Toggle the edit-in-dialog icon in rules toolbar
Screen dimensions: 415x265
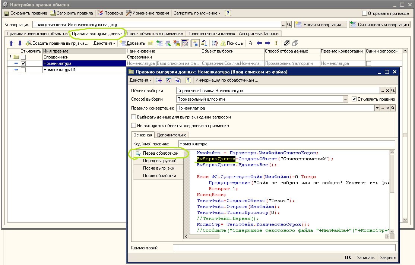[185, 43]
